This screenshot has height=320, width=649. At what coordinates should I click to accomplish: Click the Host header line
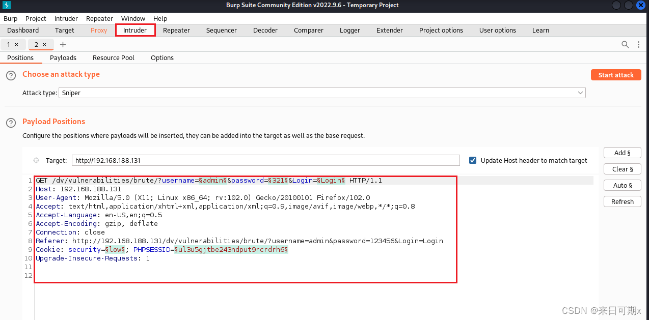click(x=78, y=189)
